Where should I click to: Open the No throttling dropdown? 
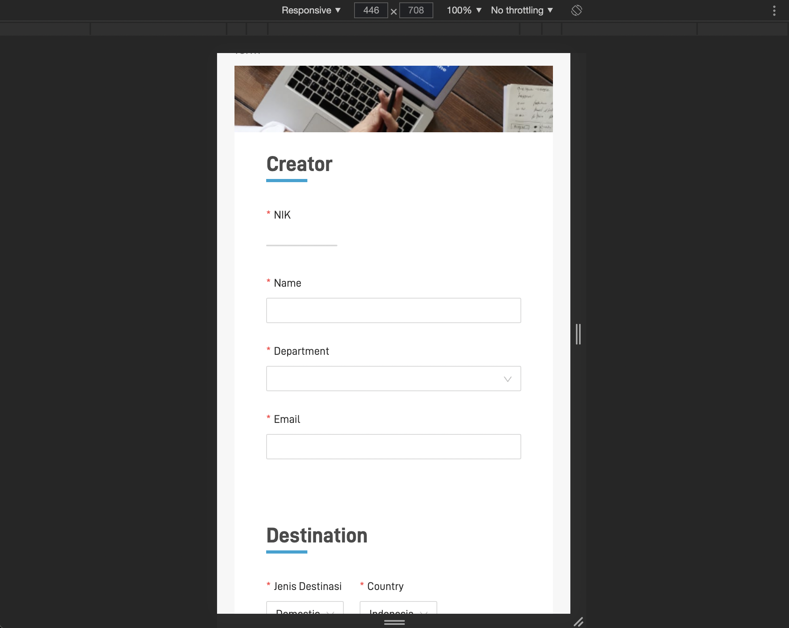tap(521, 10)
